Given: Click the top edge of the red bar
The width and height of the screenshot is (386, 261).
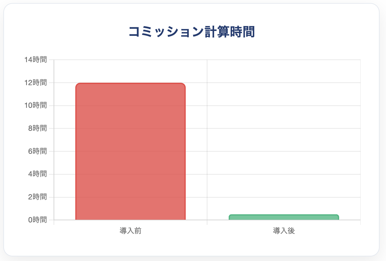Looking at the screenshot, I should (x=131, y=83).
